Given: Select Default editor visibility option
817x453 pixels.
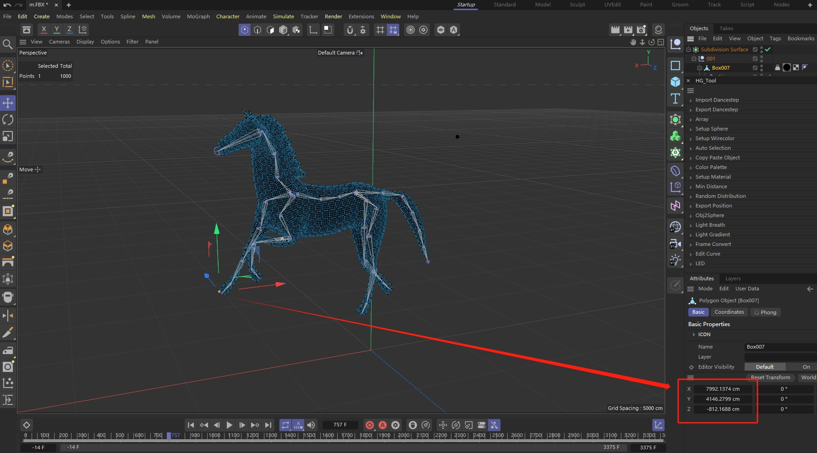Looking at the screenshot, I should (765, 367).
